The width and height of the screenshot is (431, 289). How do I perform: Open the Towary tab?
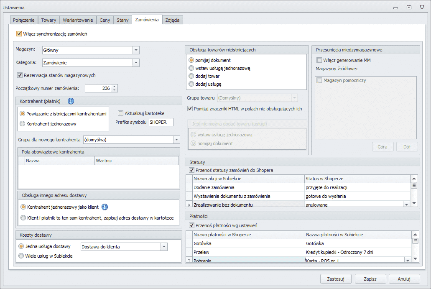pos(48,20)
